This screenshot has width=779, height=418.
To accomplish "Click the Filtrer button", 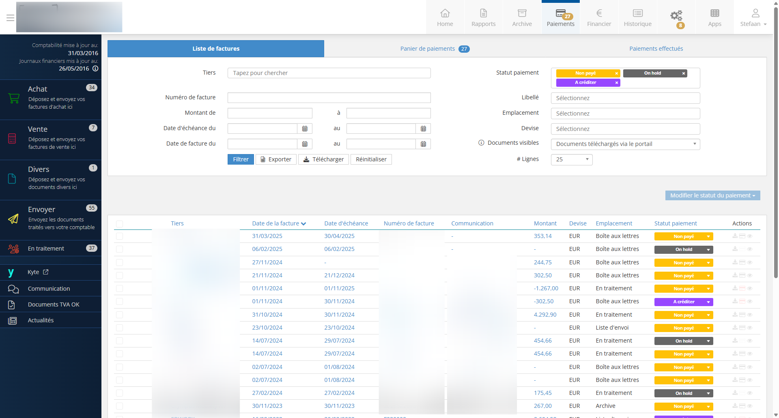I will click(241, 159).
